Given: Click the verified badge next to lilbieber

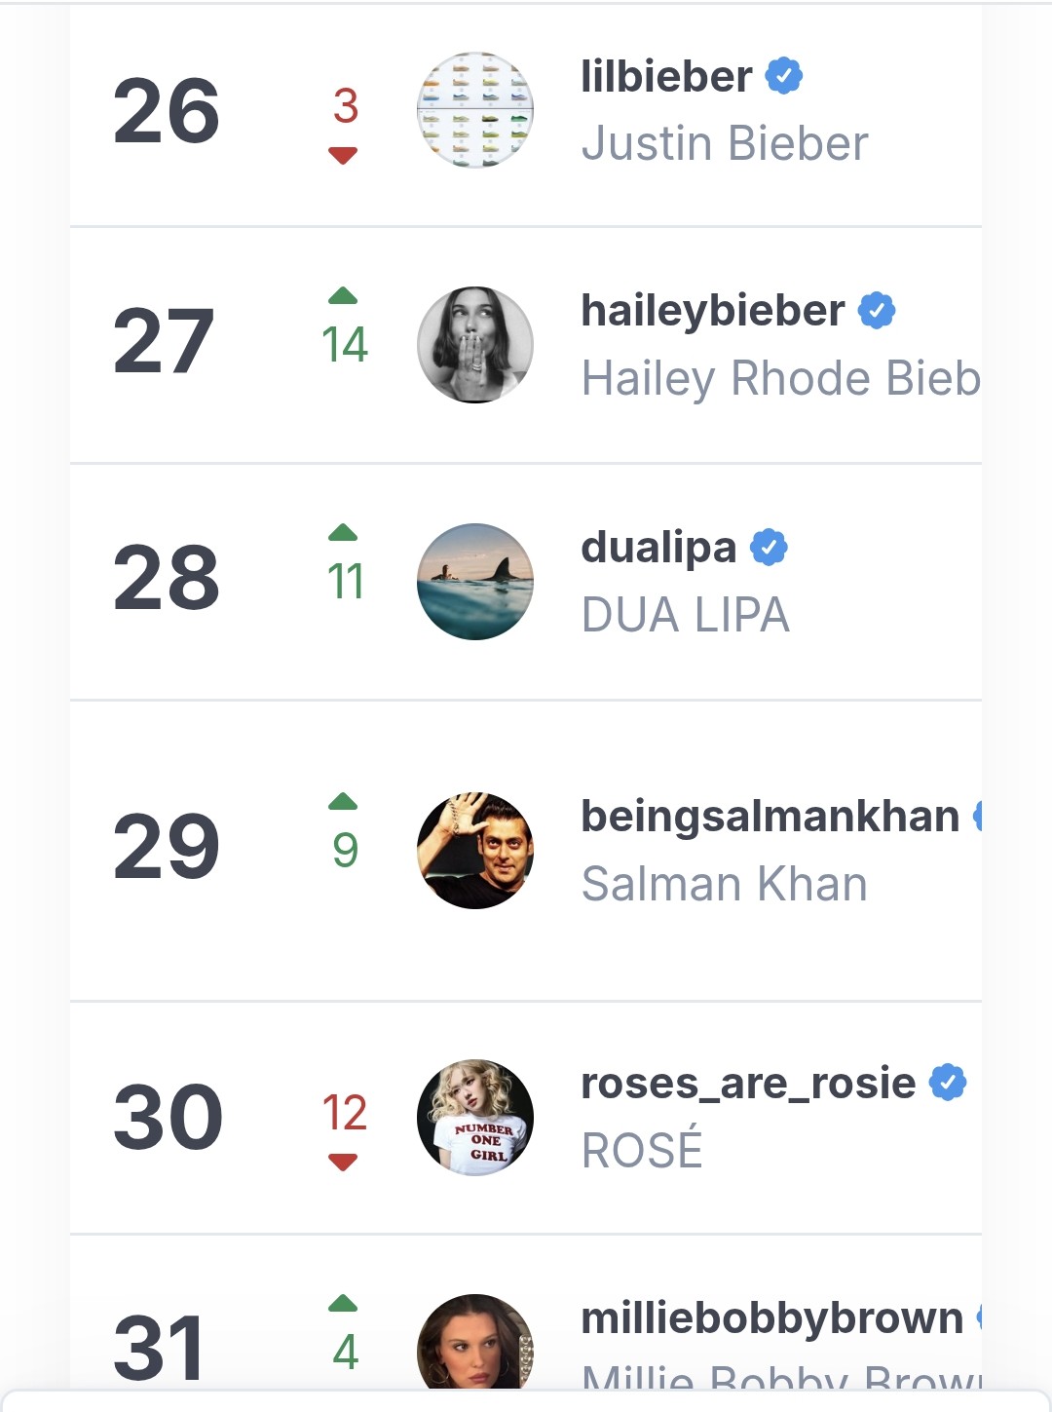Looking at the screenshot, I should click(x=784, y=76).
